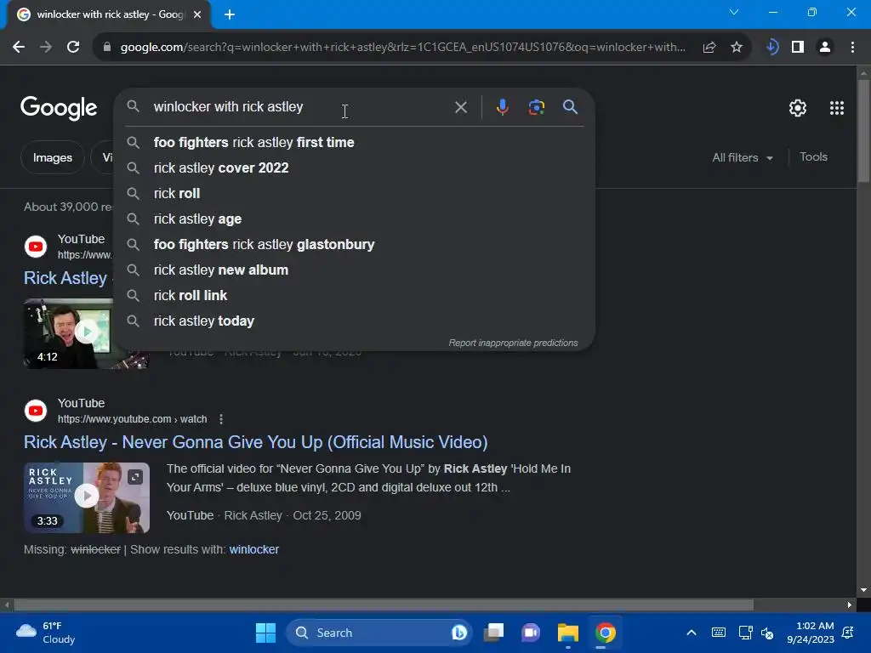Reload the current page
The height and width of the screenshot is (653, 871).
point(73,48)
